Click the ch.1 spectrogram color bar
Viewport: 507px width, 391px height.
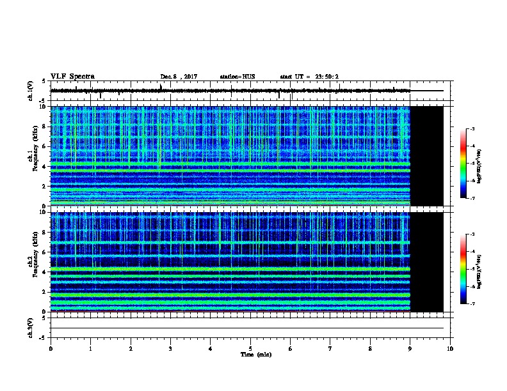pos(463,164)
